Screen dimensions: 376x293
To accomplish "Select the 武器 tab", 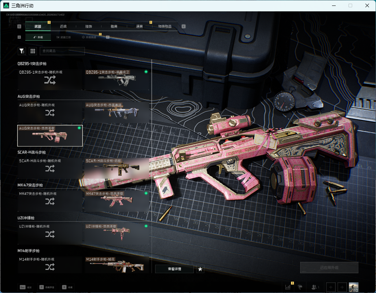I will [38, 26].
